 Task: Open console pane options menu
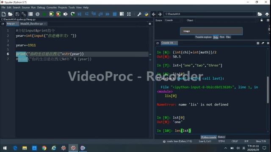(268, 43)
